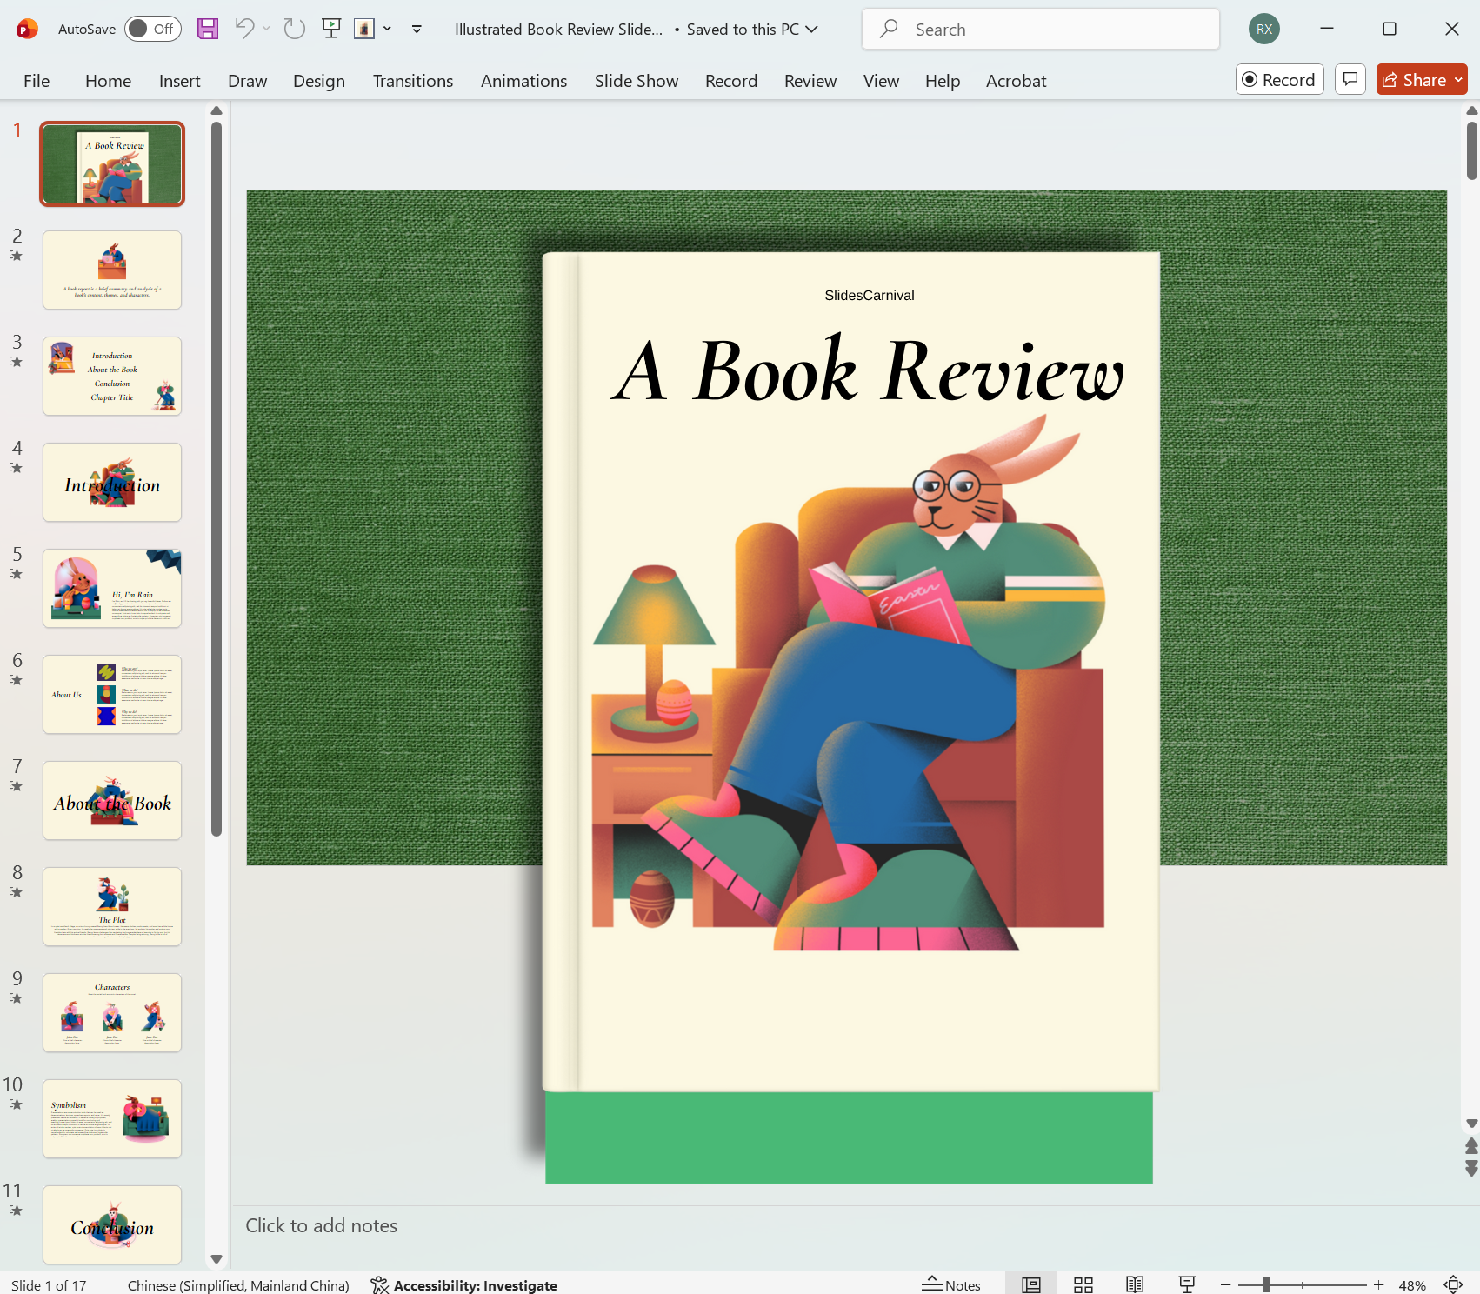Start Slide Show from status bar
1480x1294 pixels.
[x=1187, y=1284]
